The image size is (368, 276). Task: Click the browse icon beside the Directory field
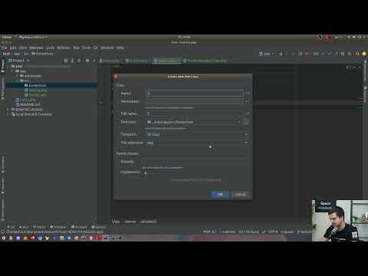point(245,122)
